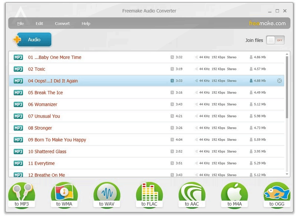The height and width of the screenshot is (216, 297).
Task: Click the to WAV waveform icon
Action: pyautogui.click(x=107, y=195)
